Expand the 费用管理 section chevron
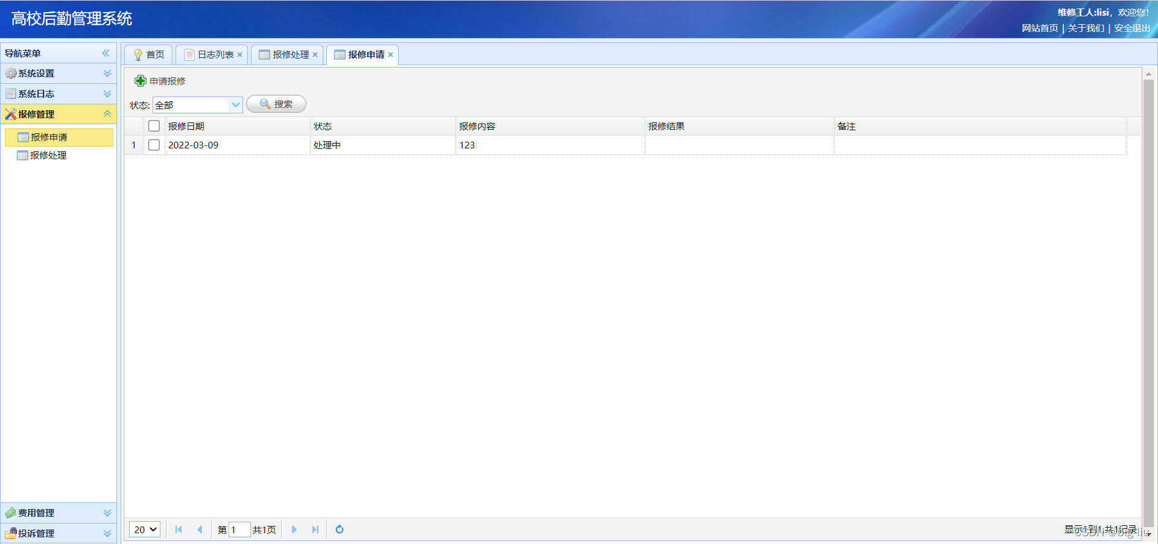The image size is (1158, 544). coord(107,513)
